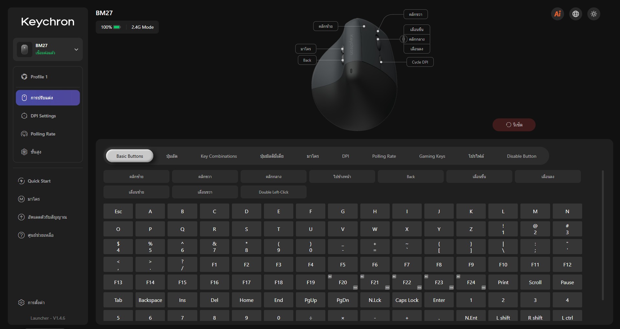
Task: Click the Keychron logo
Action: coord(48,22)
